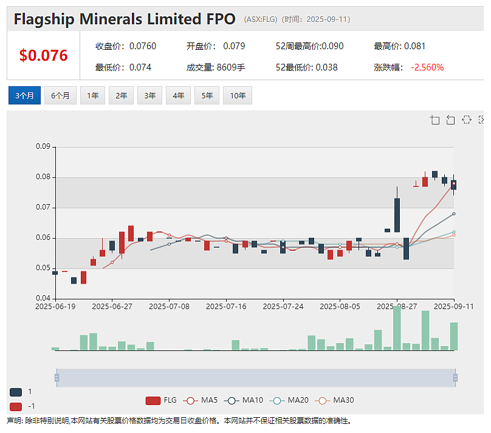Click the 成交量: 8609手 text

coord(216,67)
